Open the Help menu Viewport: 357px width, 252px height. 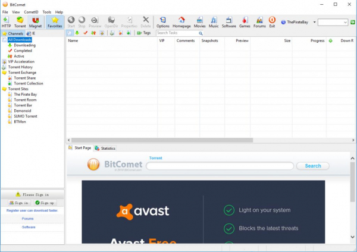pos(59,12)
